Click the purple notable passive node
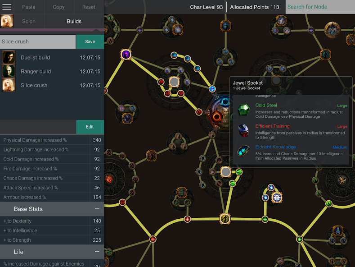Screen dimensions: 355x267 point(126,55)
